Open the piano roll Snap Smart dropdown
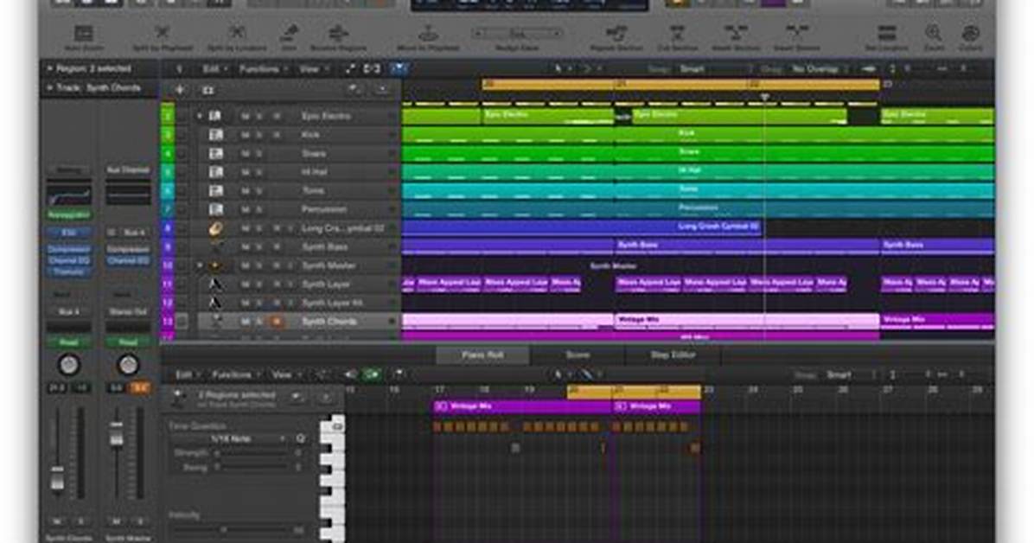This screenshot has width=1034, height=543. (849, 374)
